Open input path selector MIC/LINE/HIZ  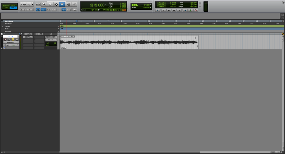click(51, 37)
